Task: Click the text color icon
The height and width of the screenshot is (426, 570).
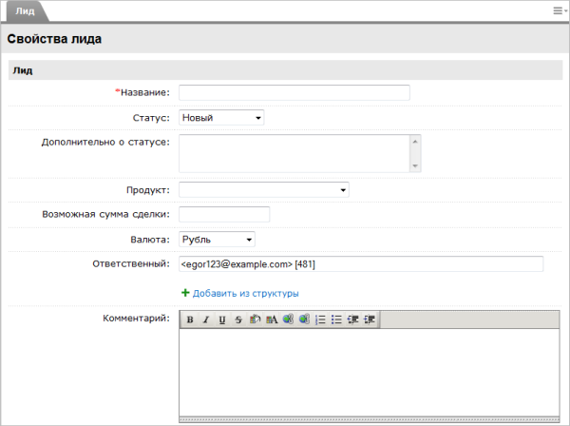Action: pyautogui.click(x=272, y=320)
